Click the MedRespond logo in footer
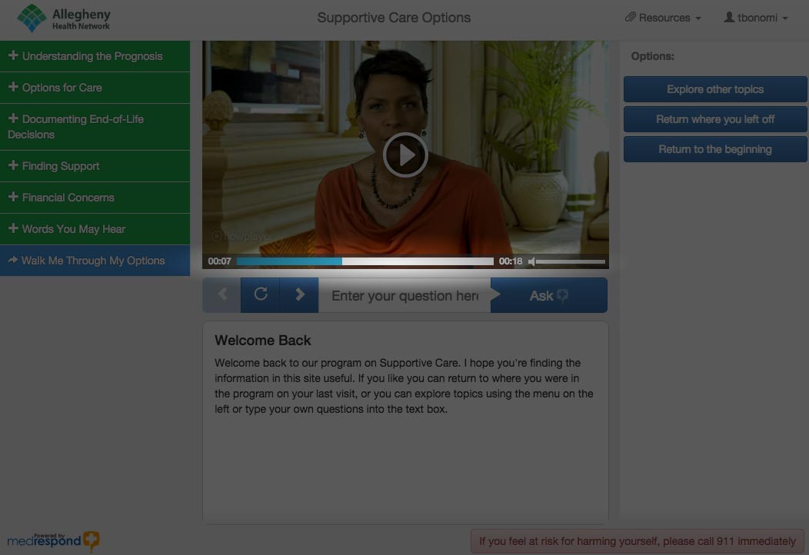 coord(53,540)
